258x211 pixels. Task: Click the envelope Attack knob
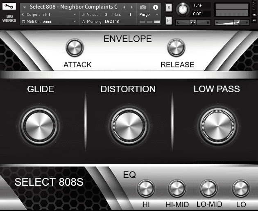(75, 48)
